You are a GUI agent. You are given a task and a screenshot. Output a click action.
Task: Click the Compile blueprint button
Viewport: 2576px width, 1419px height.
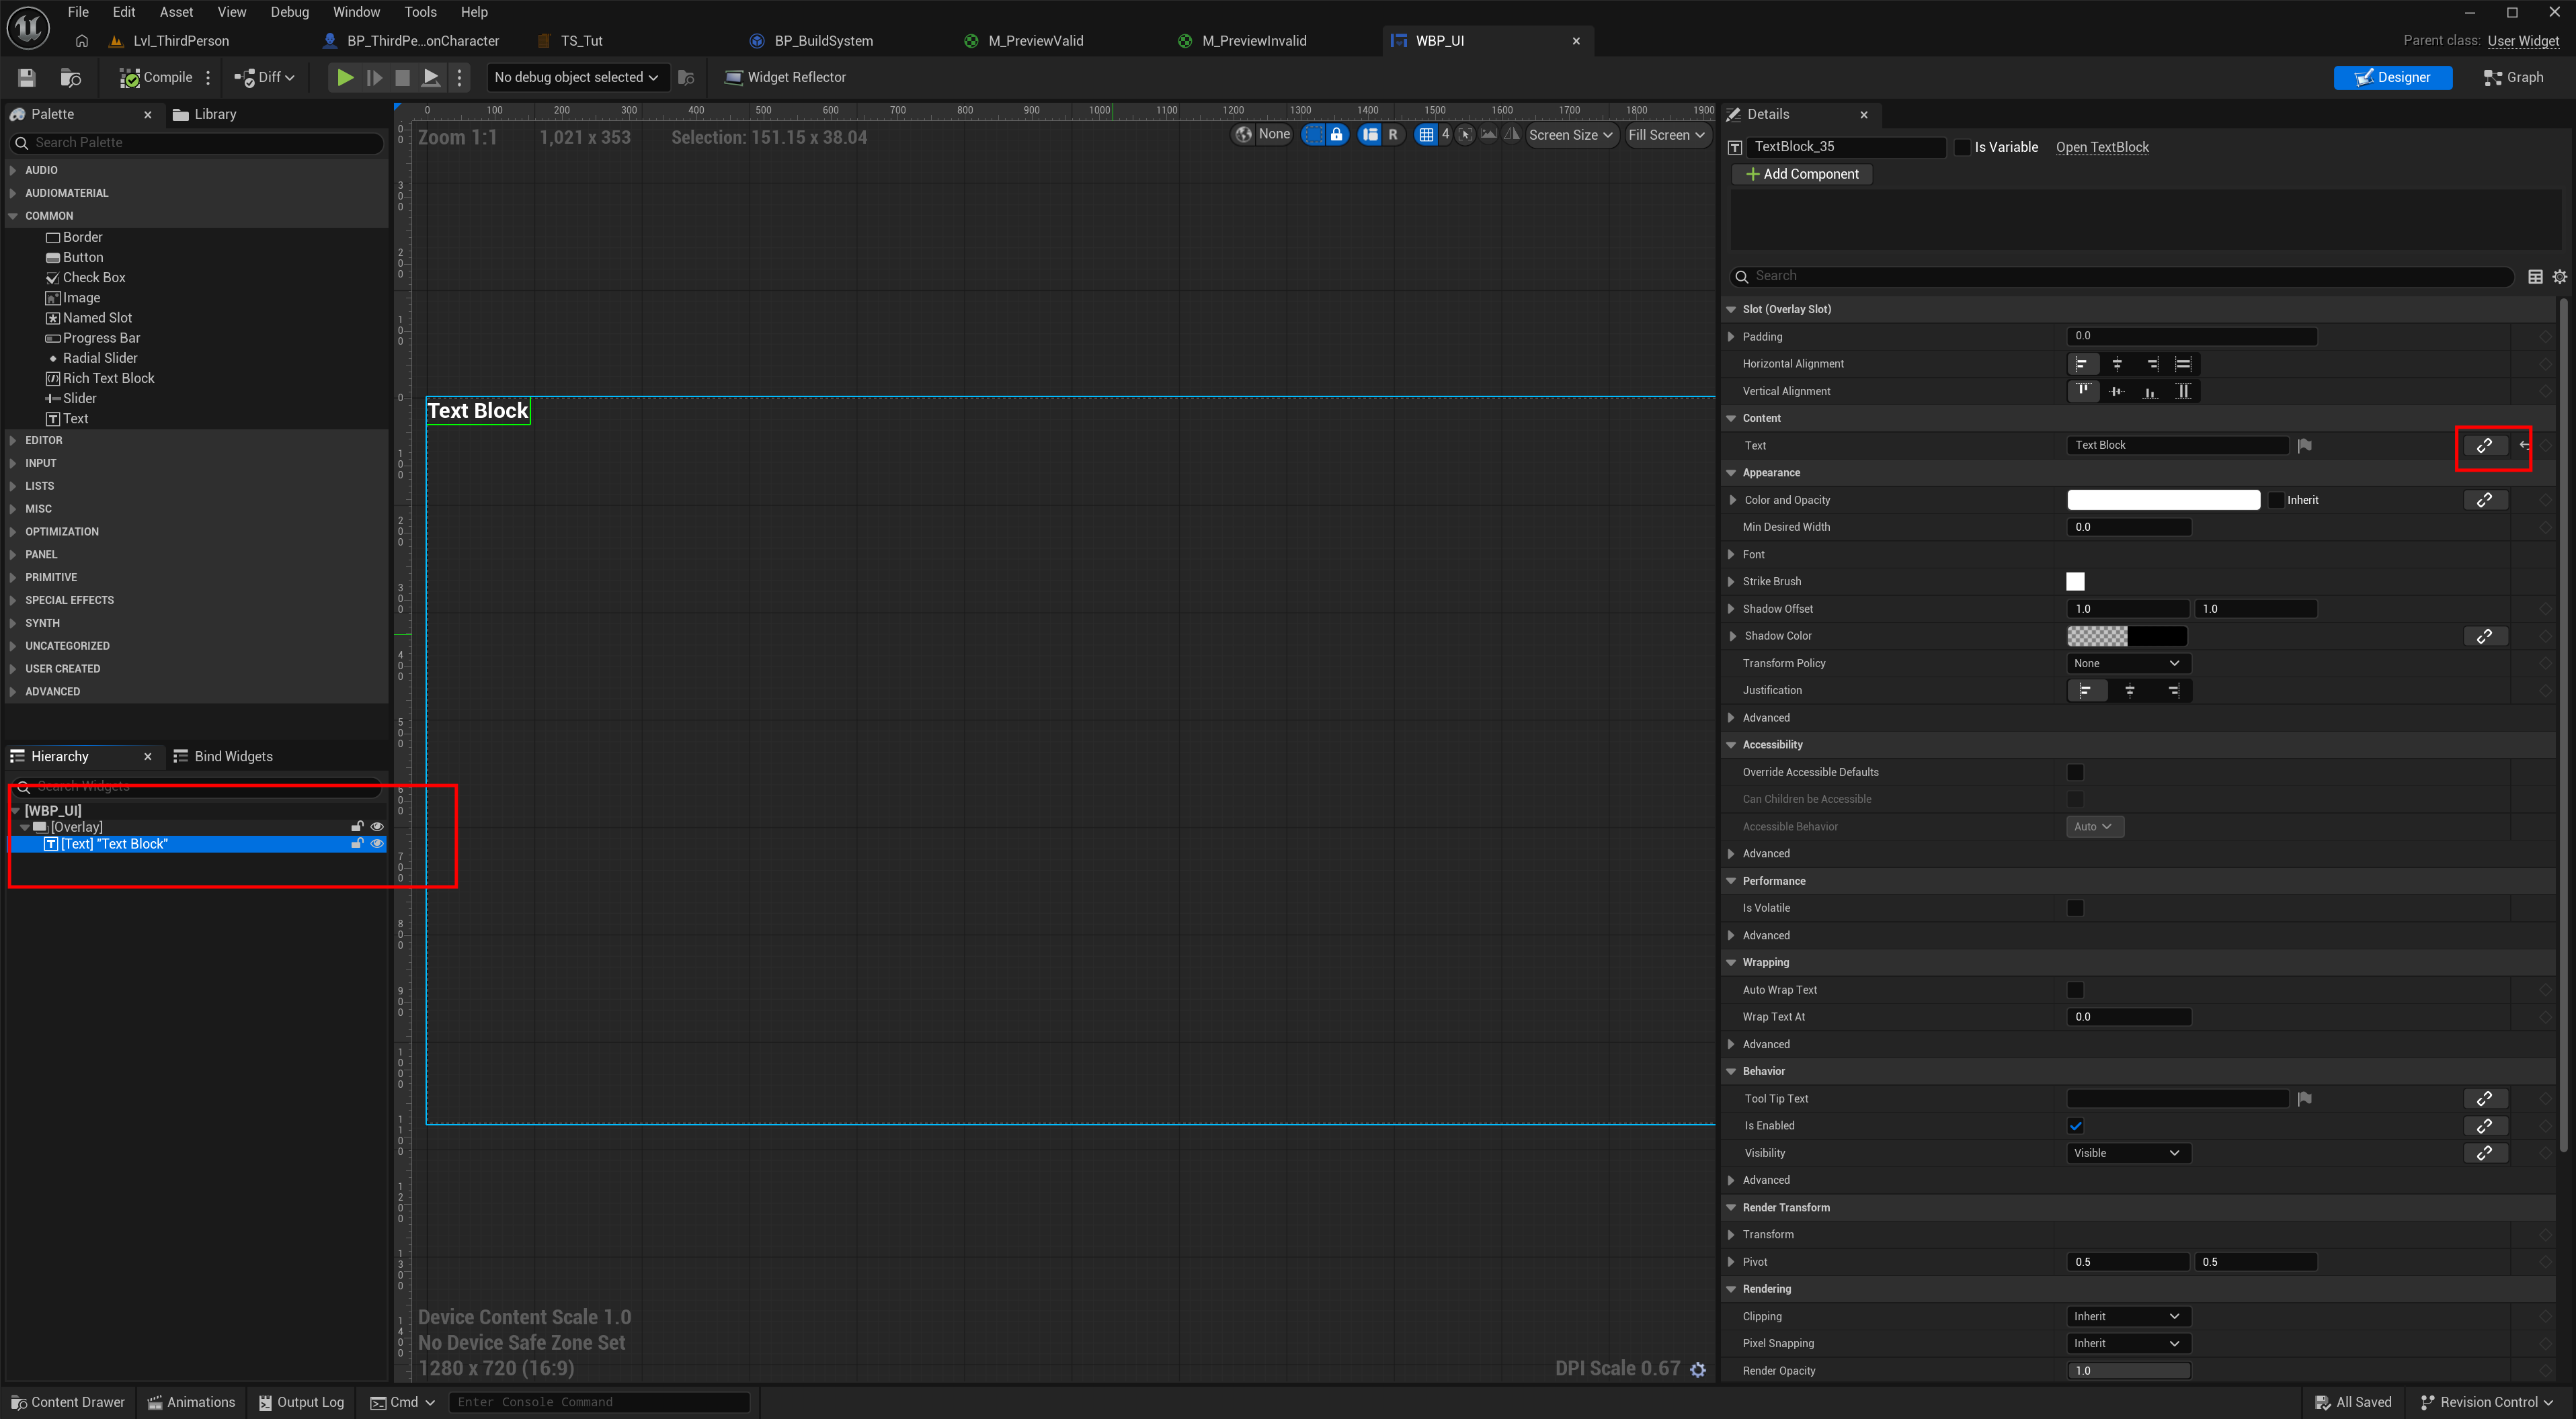click(x=156, y=77)
